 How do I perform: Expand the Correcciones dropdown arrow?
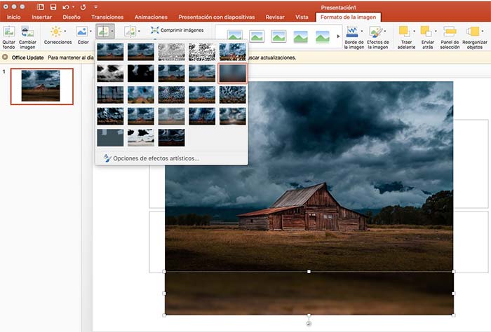click(x=65, y=32)
